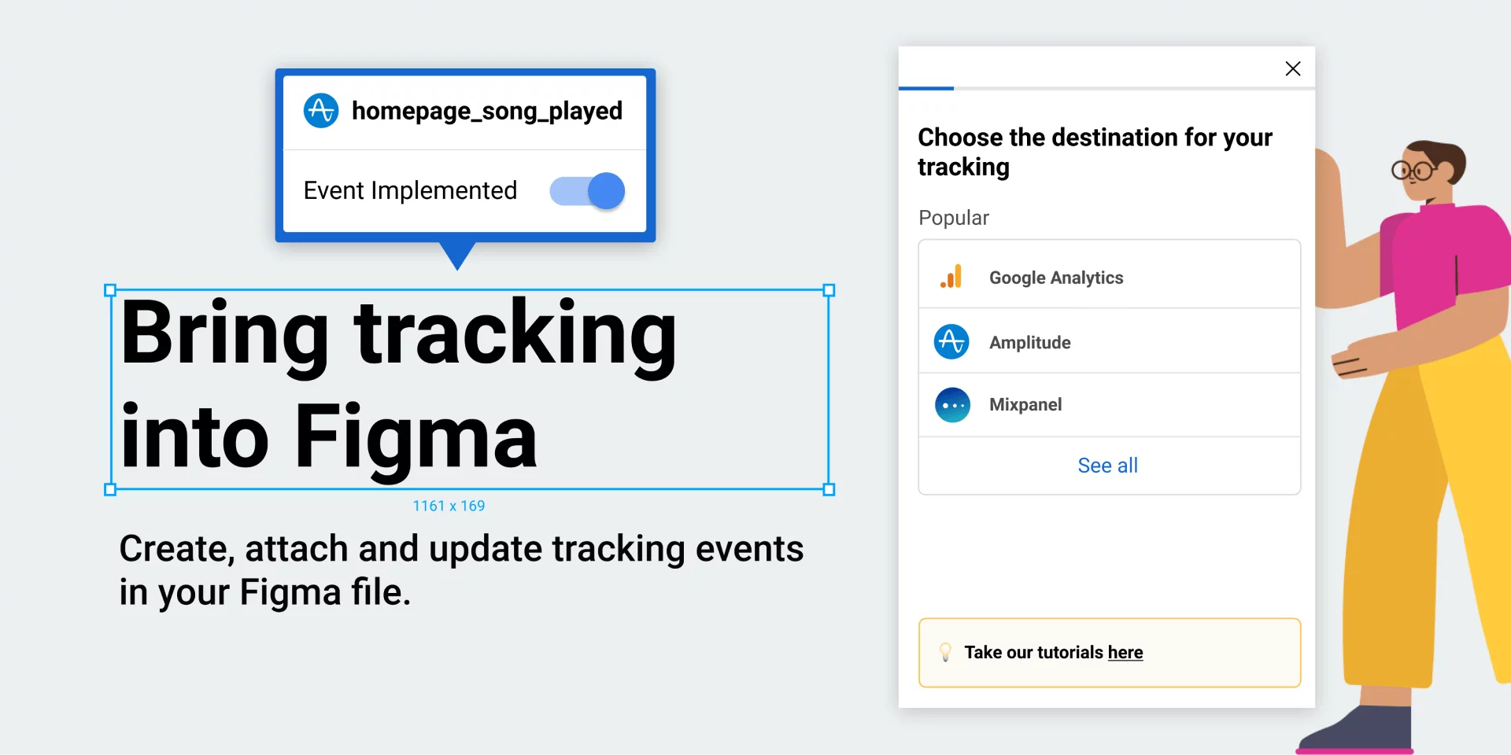The height and width of the screenshot is (755, 1511).
Task: Click the close X on the tracking panel
Action: pyautogui.click(x=1293, y=68)
